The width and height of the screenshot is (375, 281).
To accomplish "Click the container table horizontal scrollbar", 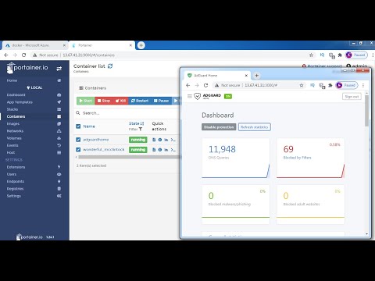I will point(129,157).
